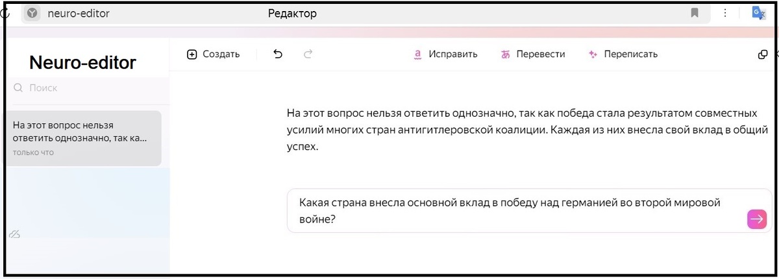Click Исправить to fix text
This screenshot has height=279, width=779.
tap(445, 55)
